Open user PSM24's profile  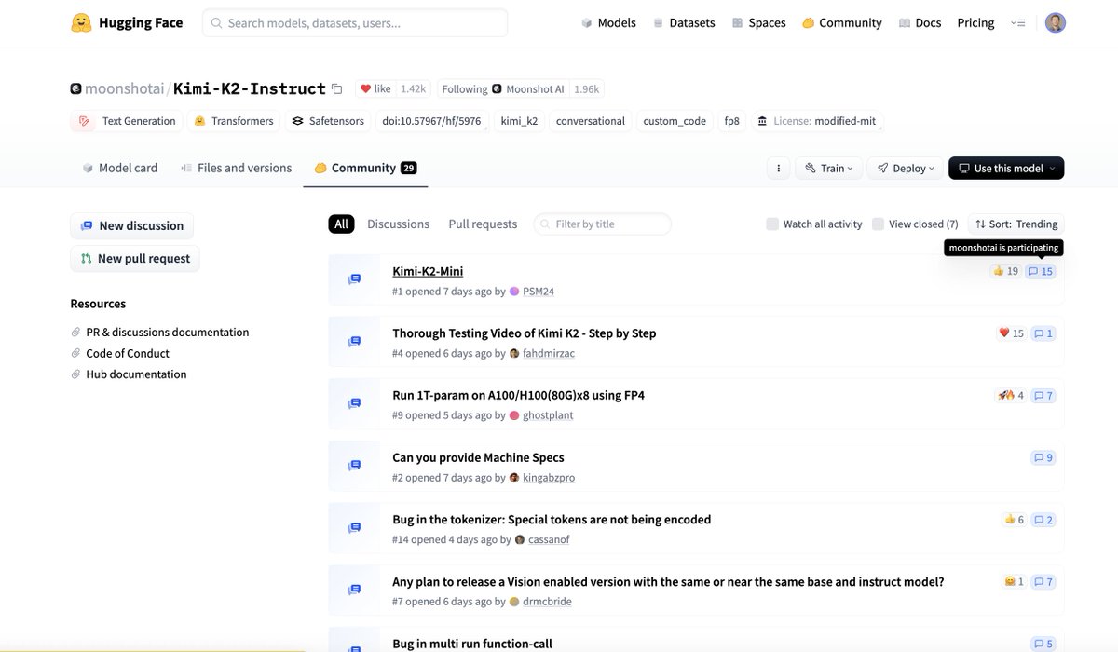pyautogui.click(x=539, y=292)
